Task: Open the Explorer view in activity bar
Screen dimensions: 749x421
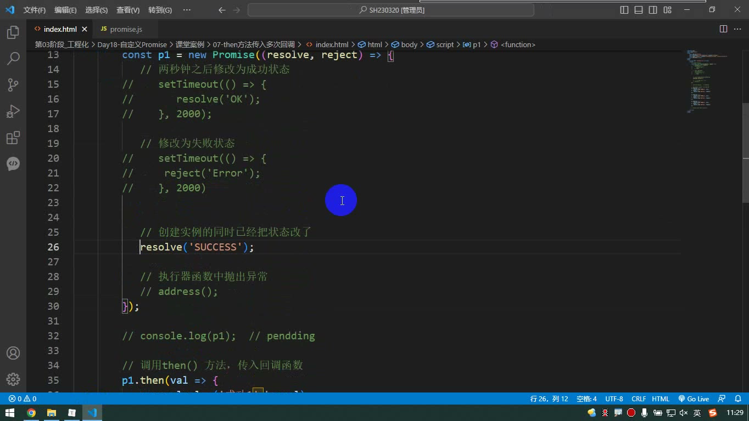Action: pyautogui.click(x=13, y=32)
